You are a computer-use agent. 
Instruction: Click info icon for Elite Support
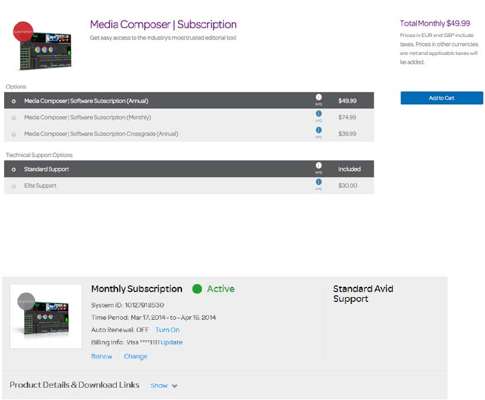click(319, 183)
